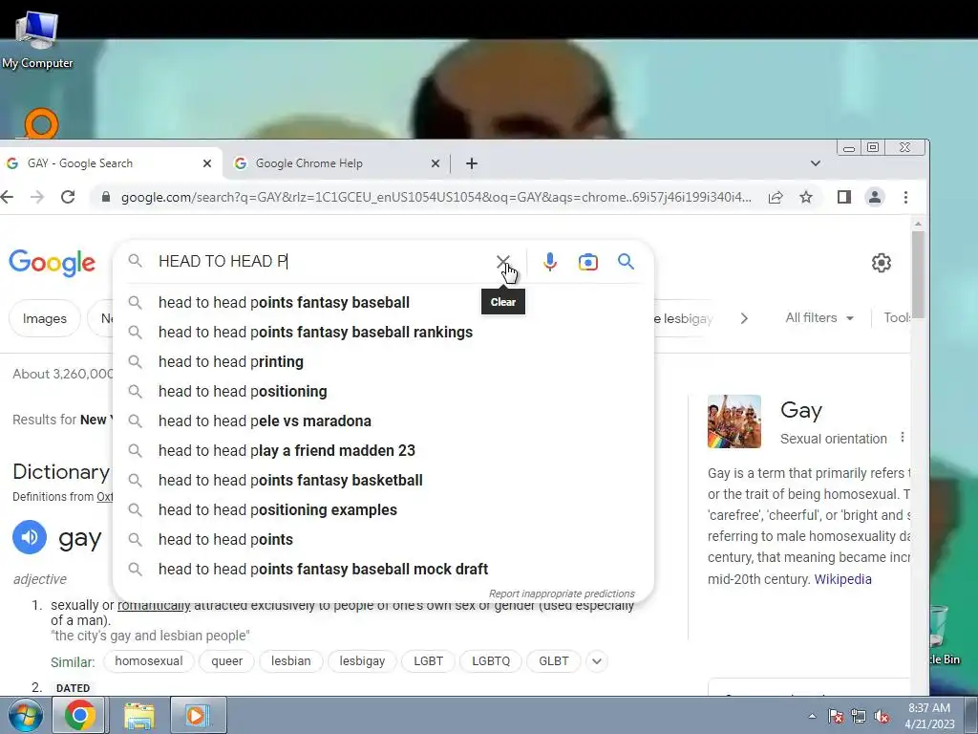978x734 pixels.
Task: Expand the All filters dropdown
Action: click(x=819, y=317)
